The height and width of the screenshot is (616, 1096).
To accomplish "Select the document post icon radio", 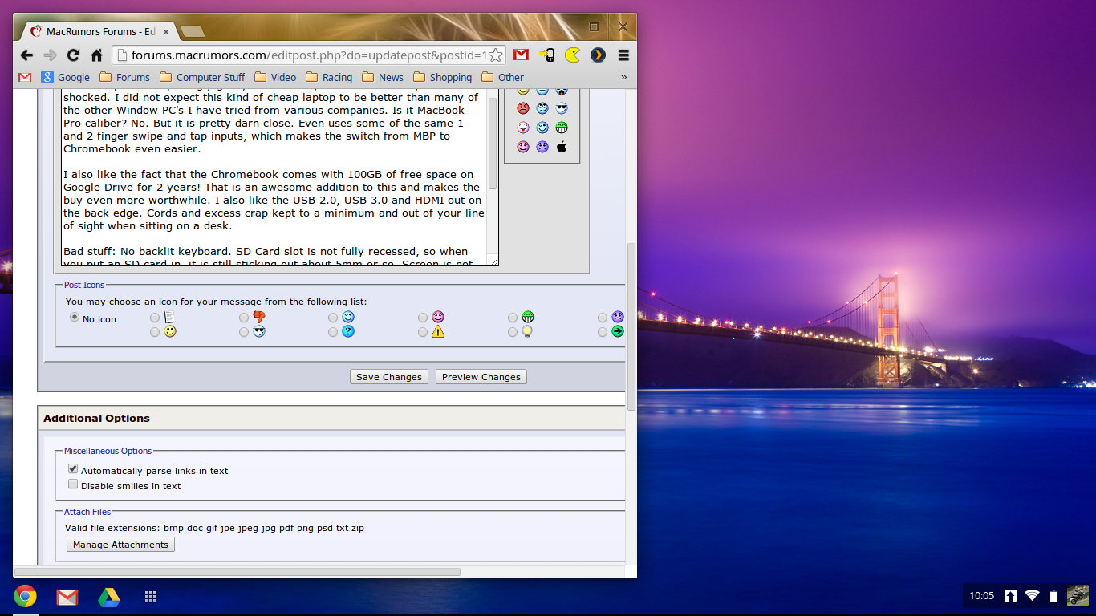I will 155,318.
